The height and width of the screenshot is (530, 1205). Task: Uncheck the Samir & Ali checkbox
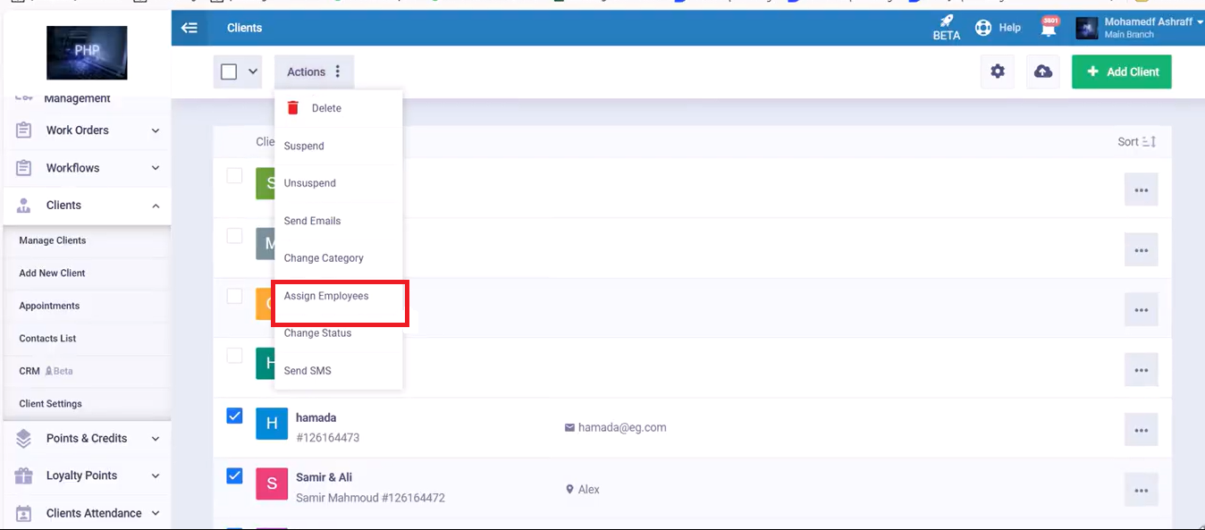pos(234,475)
